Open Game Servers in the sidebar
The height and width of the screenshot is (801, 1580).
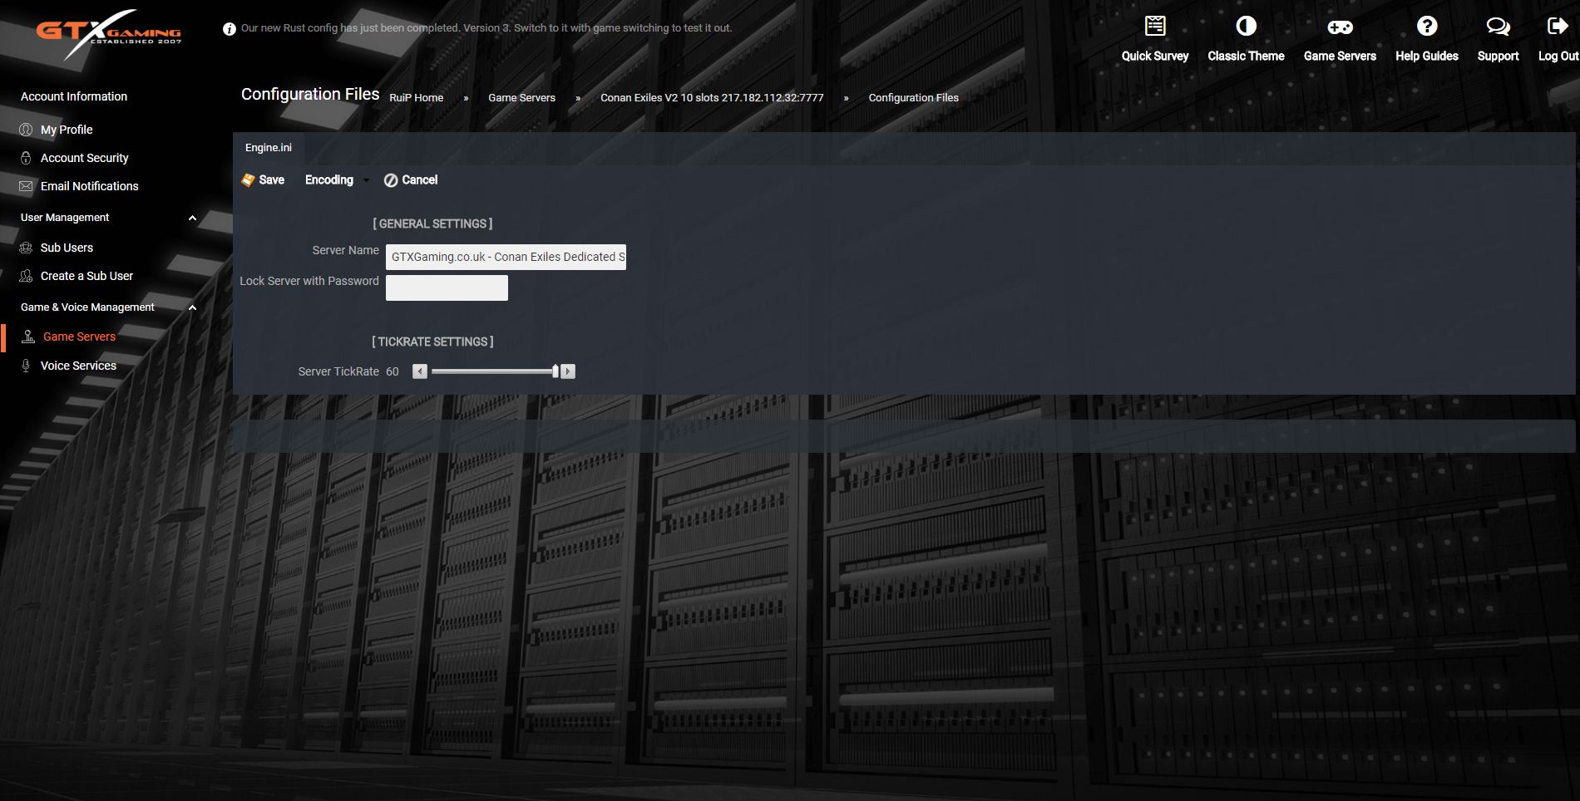point(79,337)
